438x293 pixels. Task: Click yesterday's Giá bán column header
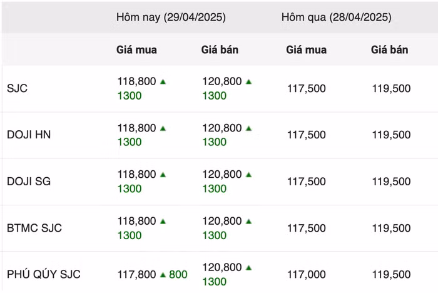click(390, 49)
